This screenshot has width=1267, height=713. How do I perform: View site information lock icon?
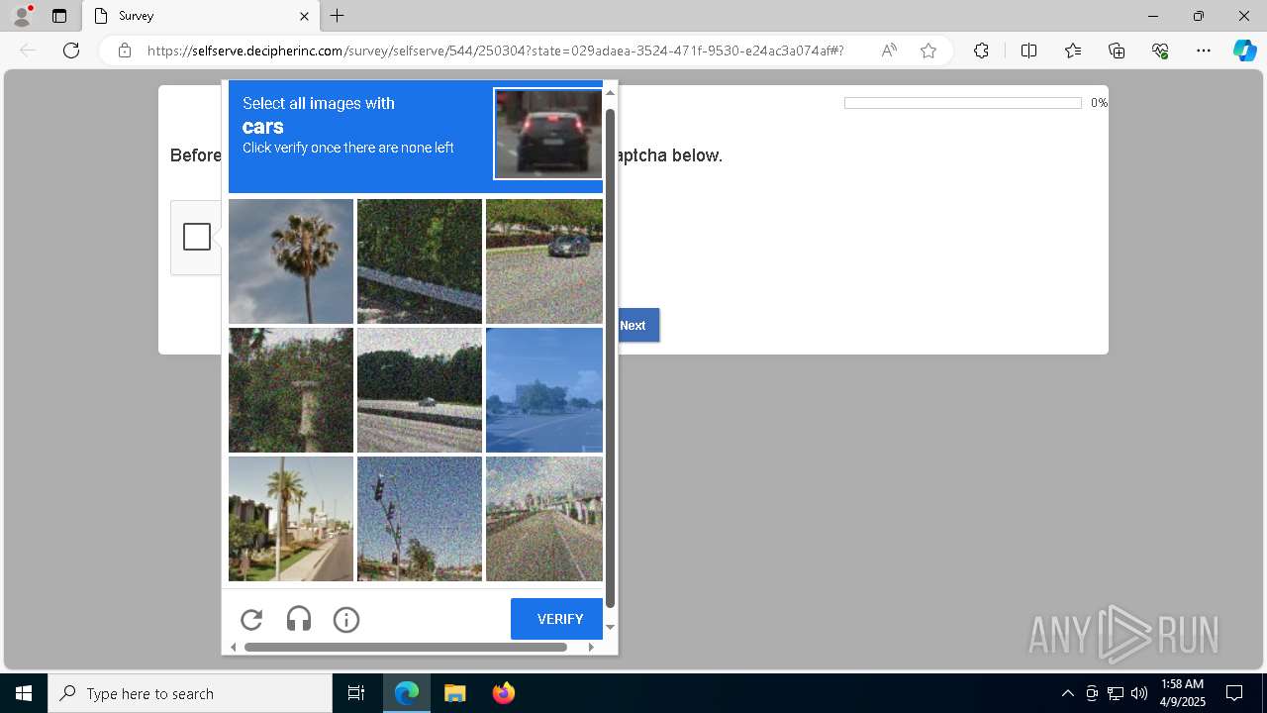[125, 51]
